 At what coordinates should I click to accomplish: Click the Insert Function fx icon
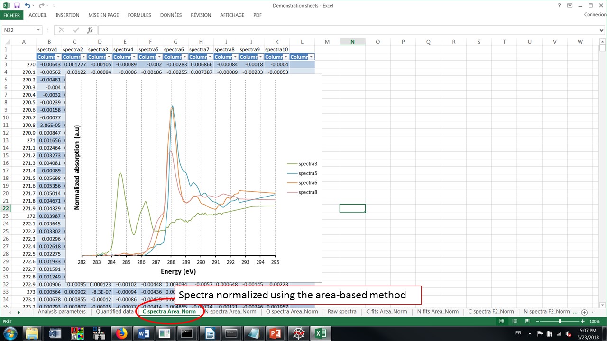pyautogui.click(x=90, y=30)
